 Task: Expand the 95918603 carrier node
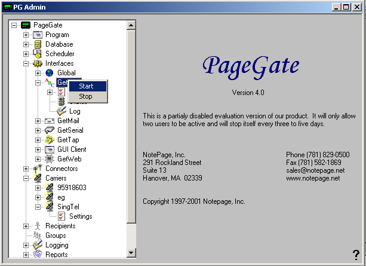(38, 188)
